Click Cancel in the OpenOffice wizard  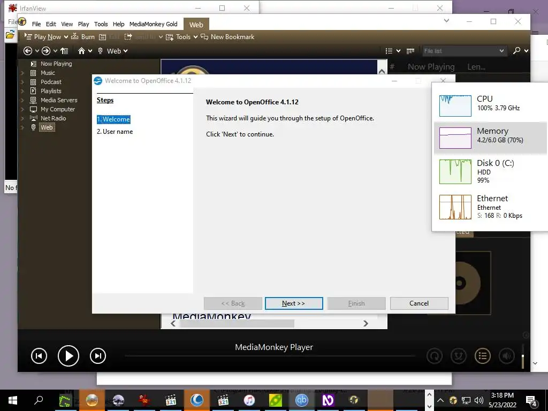pos(419,303)
